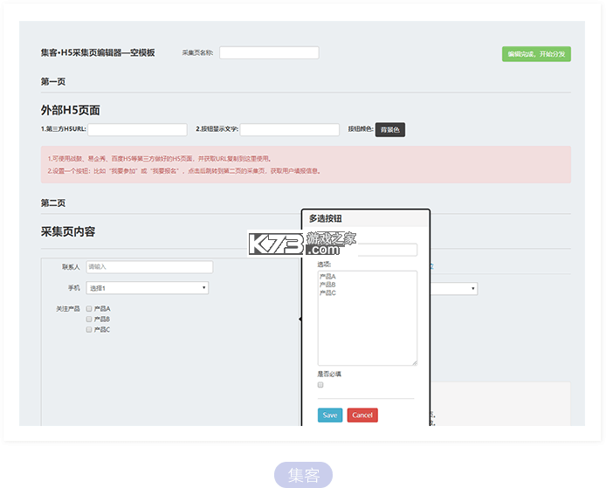
Task: Click the 第三方H5URL input field
Action: [137, 129]
